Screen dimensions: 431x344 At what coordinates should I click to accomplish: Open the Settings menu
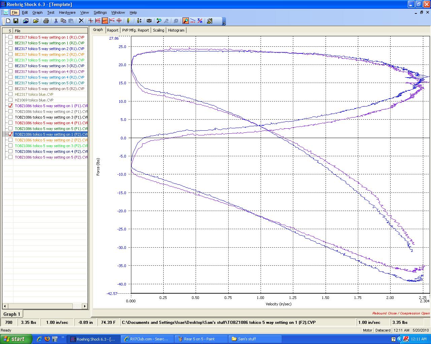click(100, 12)
